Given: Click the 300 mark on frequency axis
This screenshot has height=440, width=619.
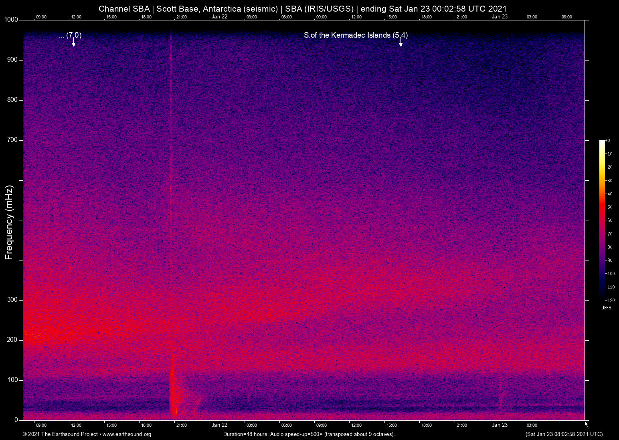Looking at the screenshot, I should tap(13, 299).
